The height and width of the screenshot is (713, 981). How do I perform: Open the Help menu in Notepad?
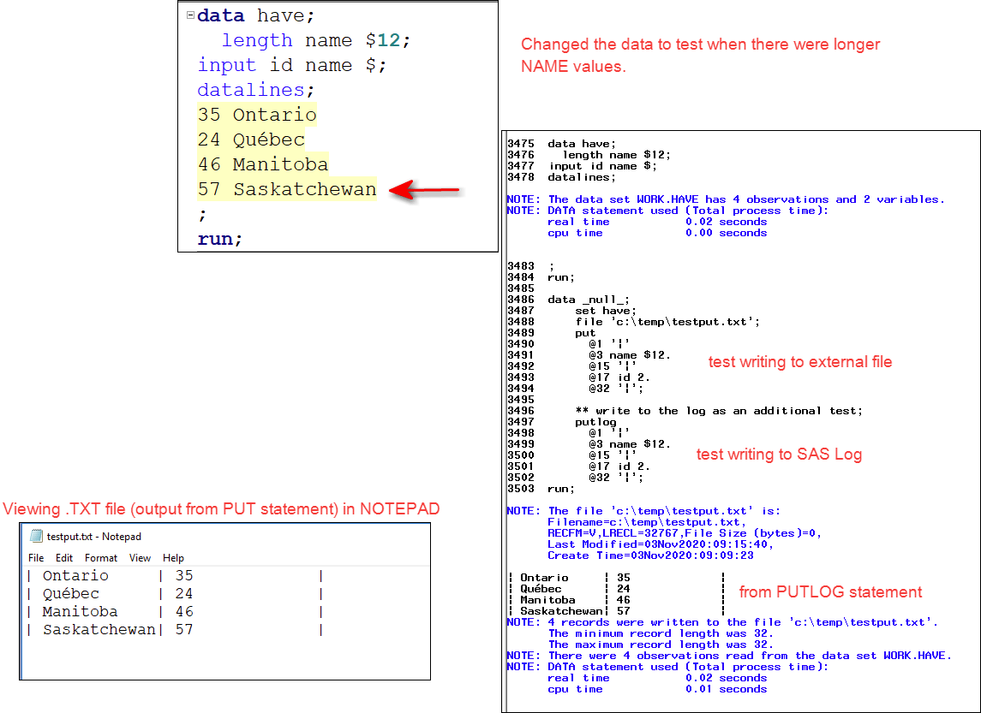(173, 557)
